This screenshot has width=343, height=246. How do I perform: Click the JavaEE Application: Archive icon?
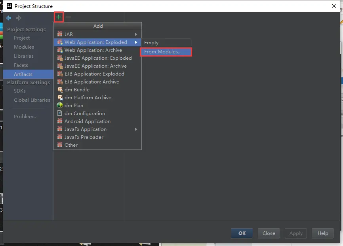click(60, 66)
